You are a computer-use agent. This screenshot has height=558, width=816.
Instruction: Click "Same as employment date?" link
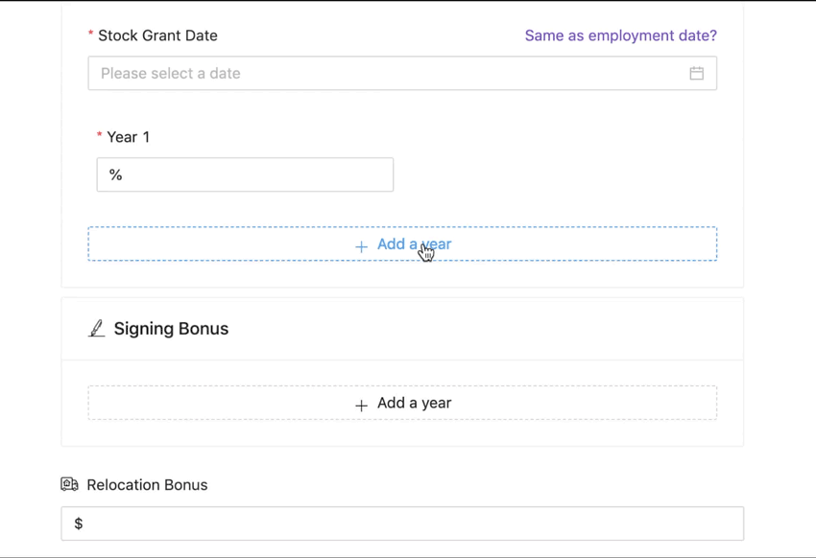[620, 35]
